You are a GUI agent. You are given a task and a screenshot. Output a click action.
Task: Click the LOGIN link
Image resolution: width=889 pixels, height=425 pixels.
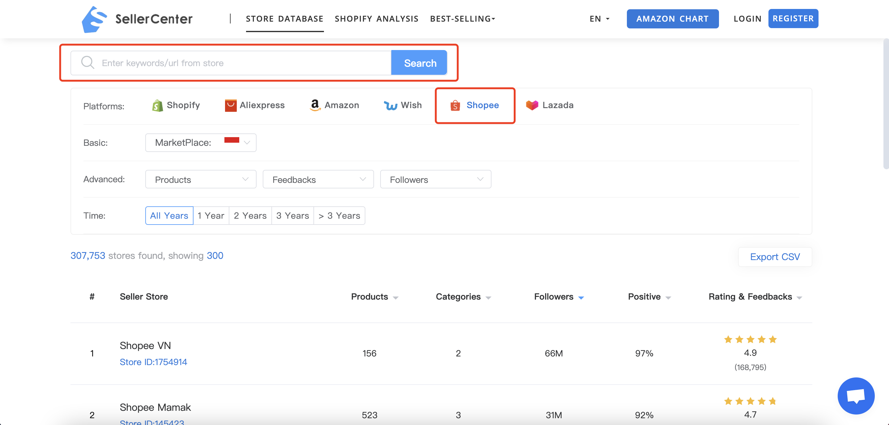coord(747,19)
